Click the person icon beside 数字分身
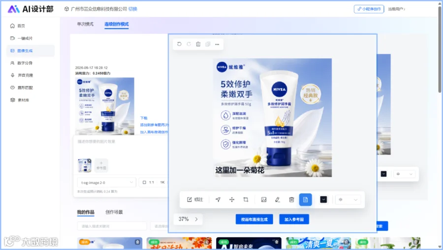 [12, 63]
